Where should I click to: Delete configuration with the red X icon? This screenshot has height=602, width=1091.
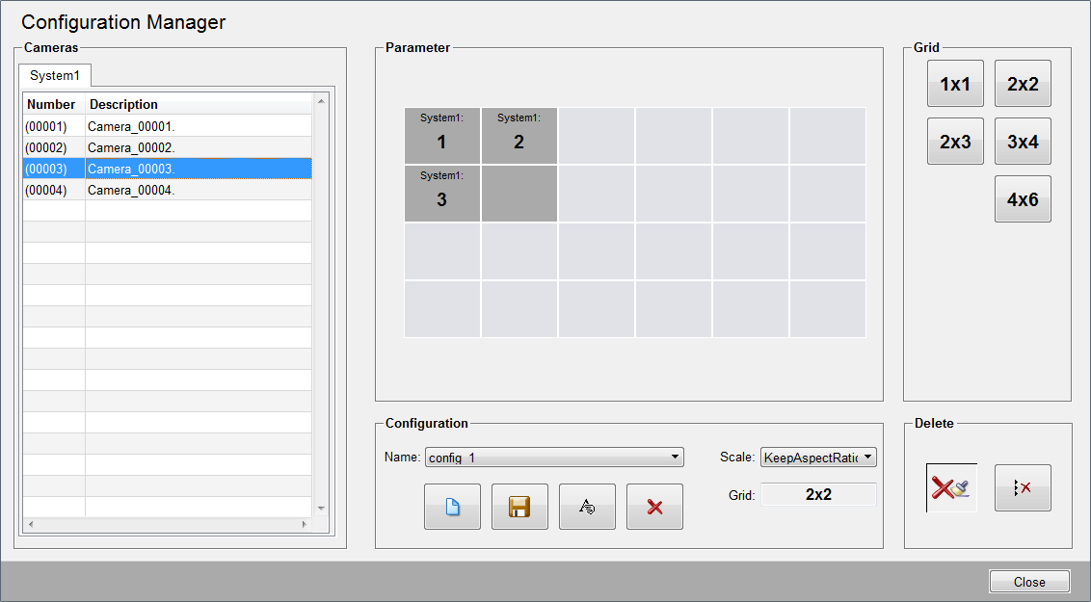coord(654,507)
